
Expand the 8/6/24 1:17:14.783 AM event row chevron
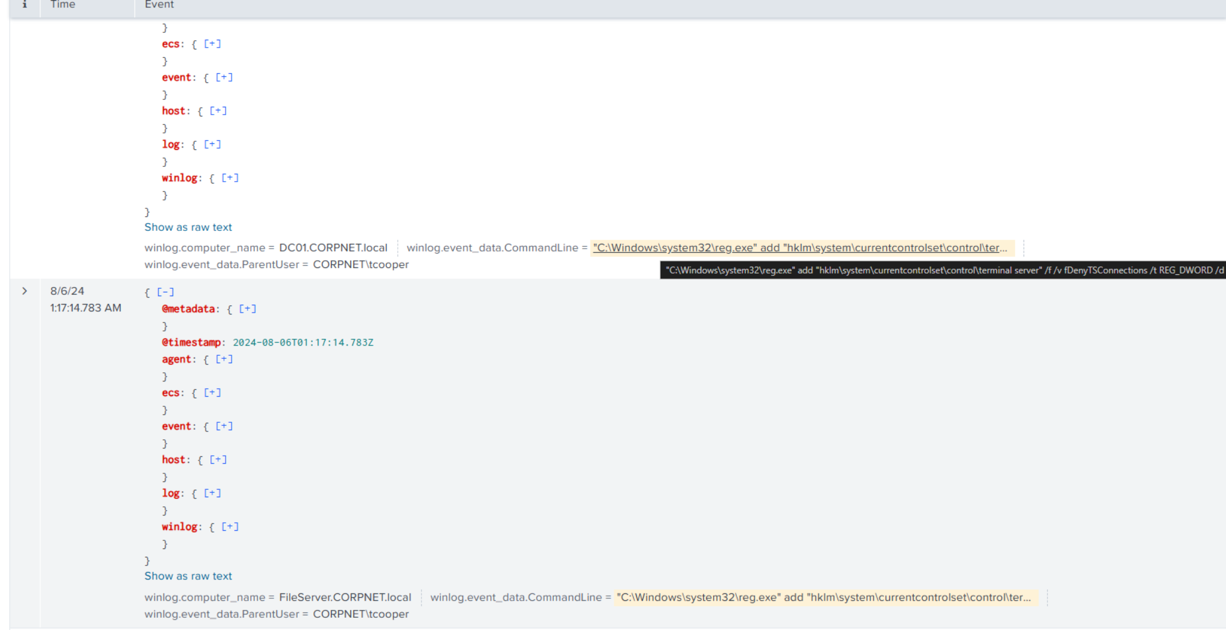click(x=24, y=291)
